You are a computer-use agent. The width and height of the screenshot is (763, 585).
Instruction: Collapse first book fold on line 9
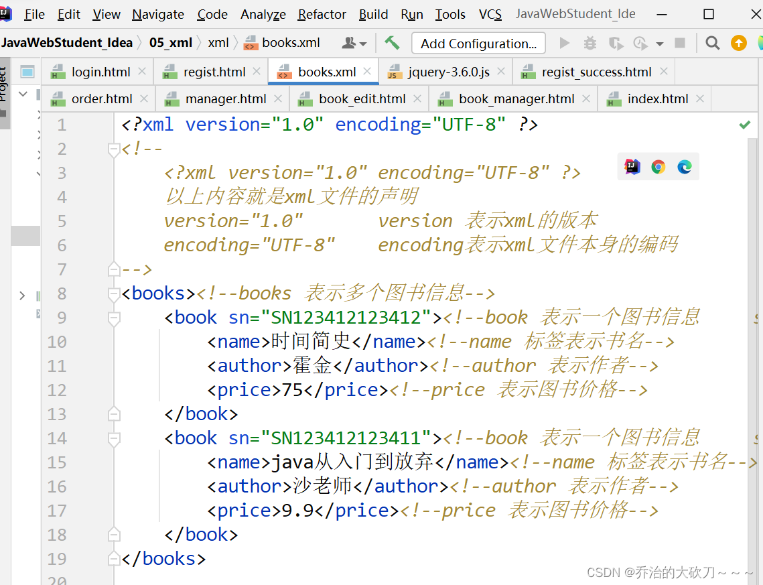pyautogui.click(x=114, y=318)
